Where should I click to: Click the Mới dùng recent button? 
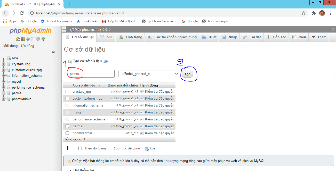[x=10, y=46]
